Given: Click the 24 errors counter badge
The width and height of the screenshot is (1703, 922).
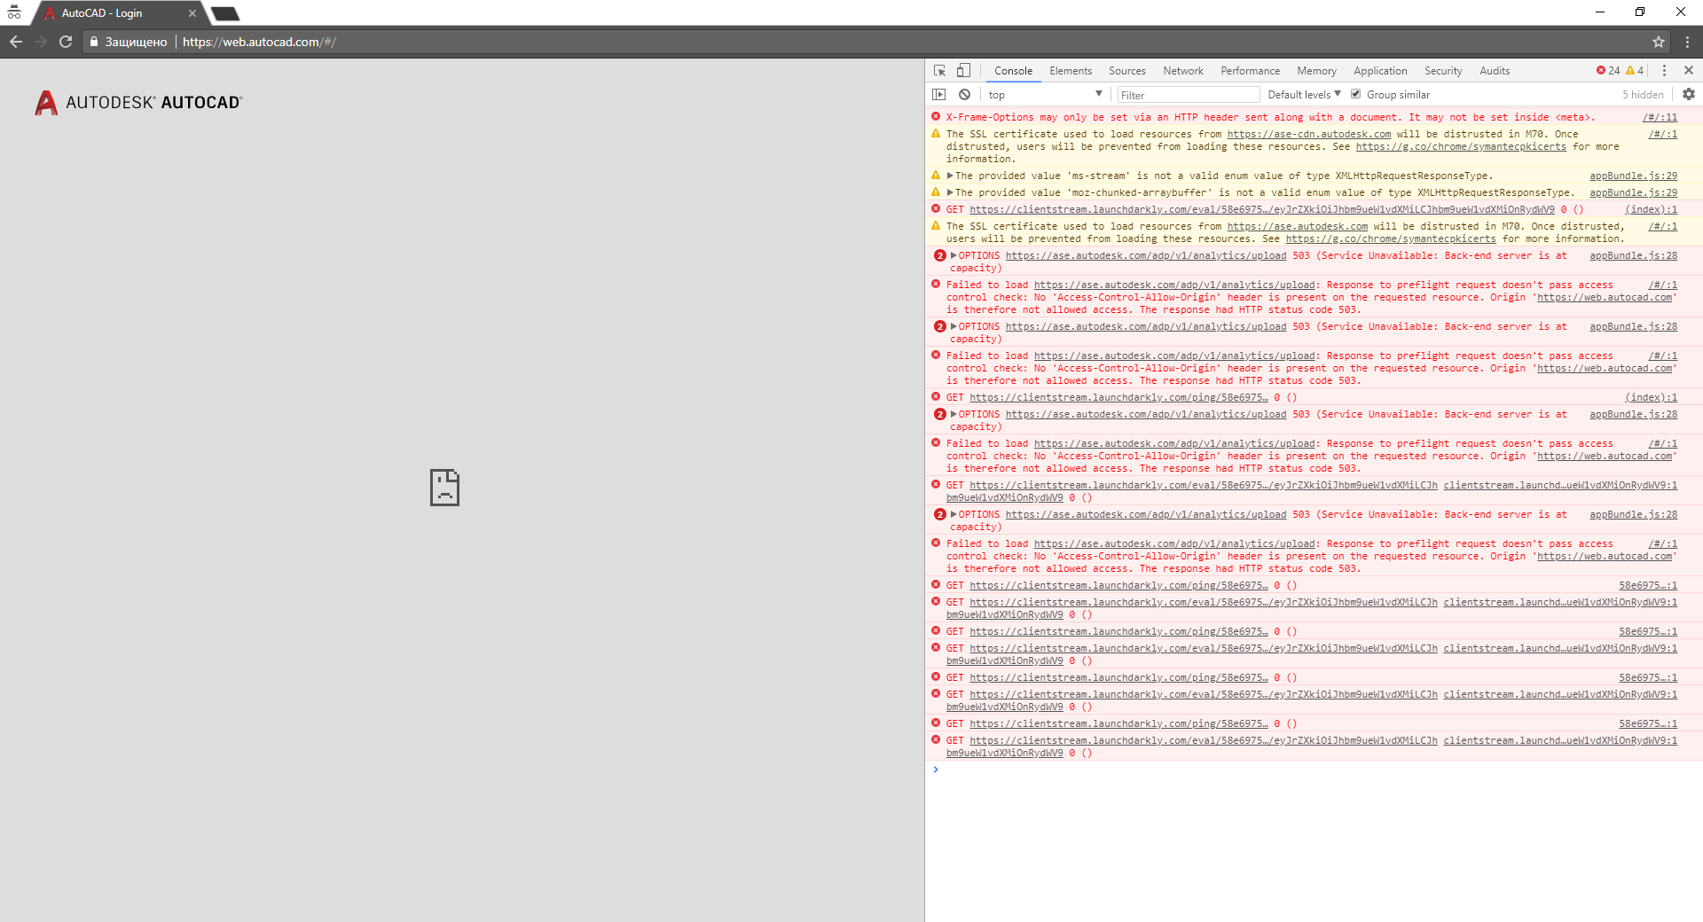Looking at the screenshot, I should (1608, 71).
